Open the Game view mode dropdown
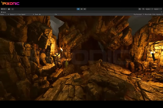 coord(4,14)
